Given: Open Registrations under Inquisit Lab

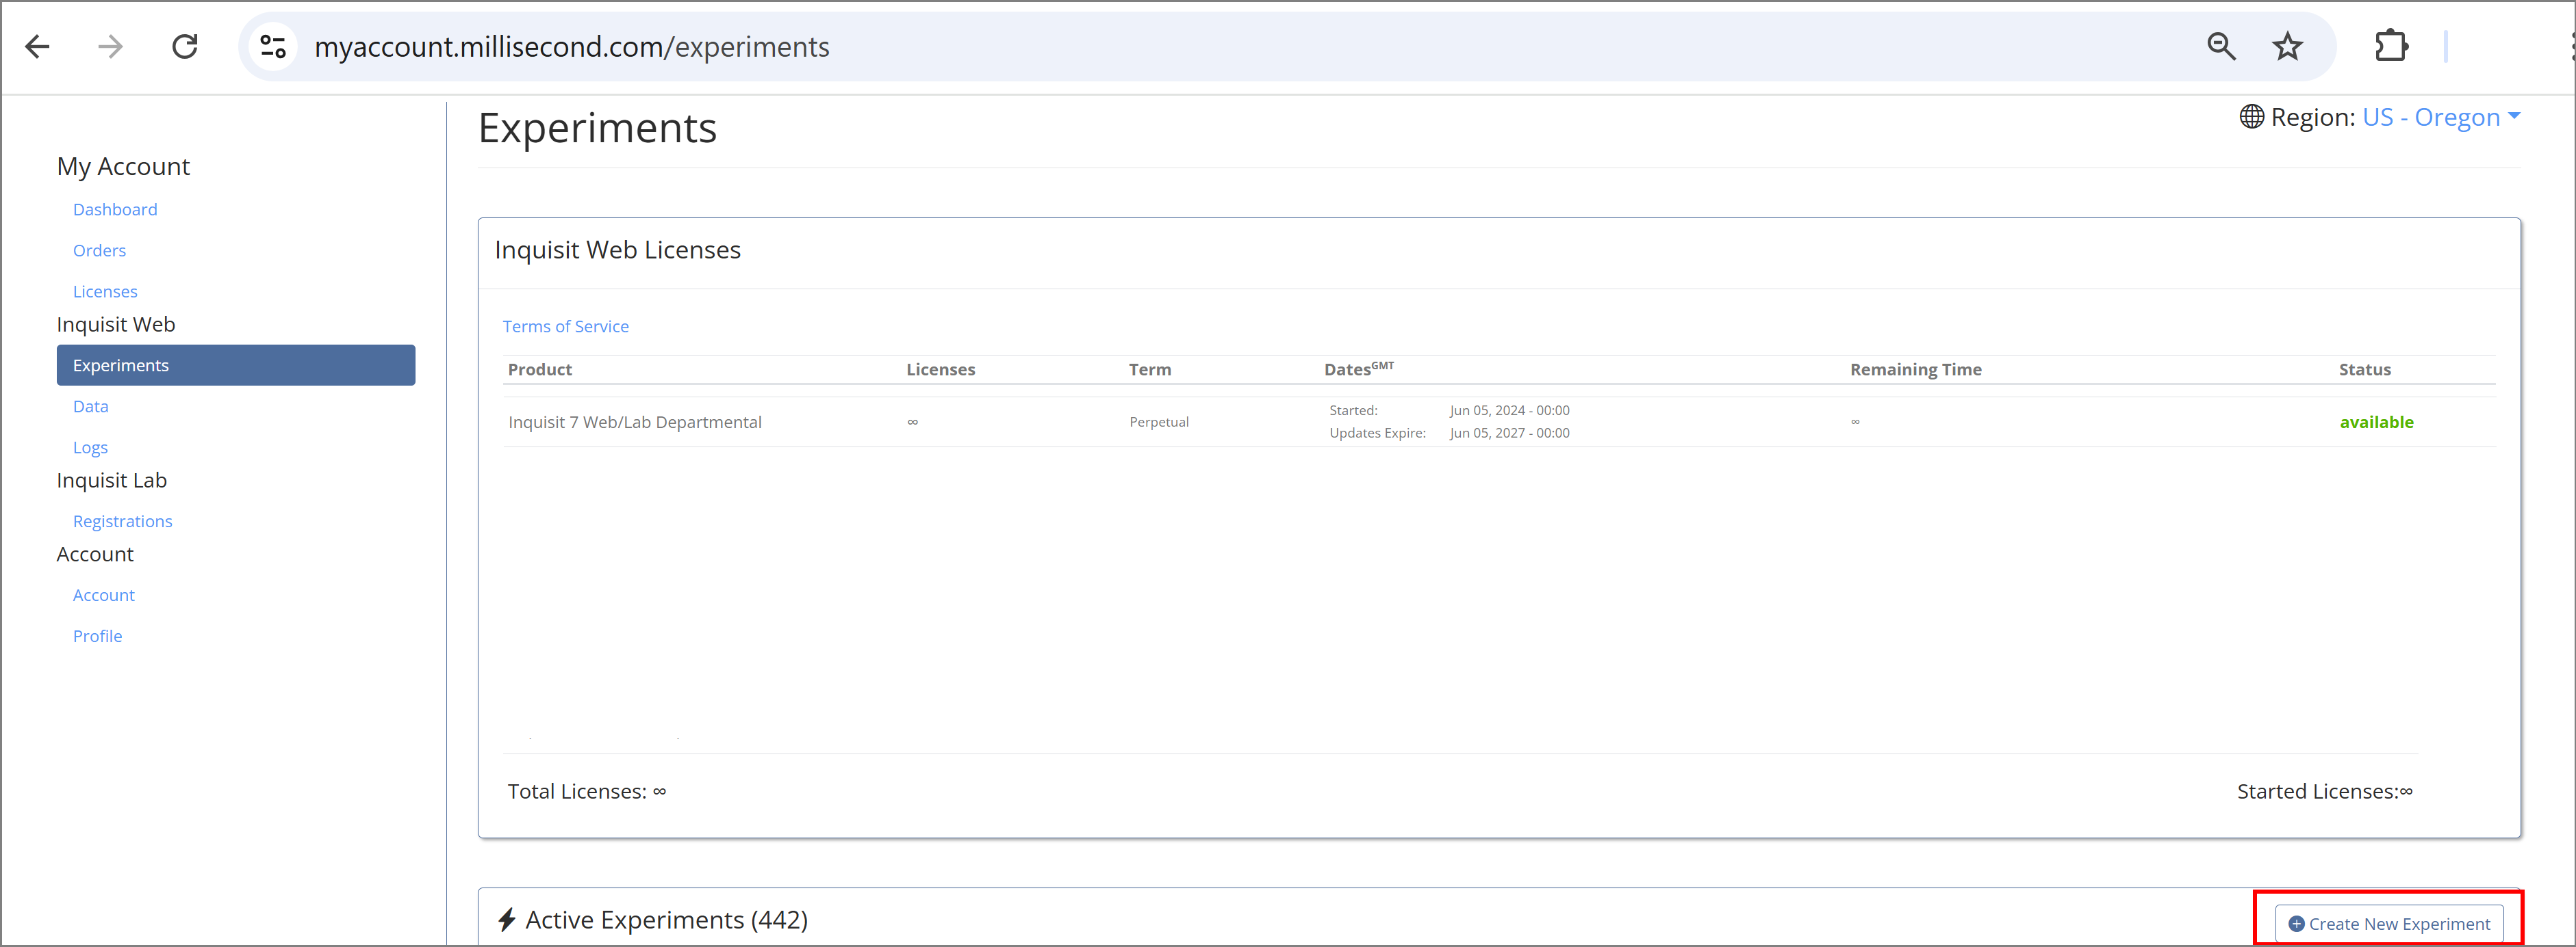Looking at the screenshot, I should pos(122,522).
